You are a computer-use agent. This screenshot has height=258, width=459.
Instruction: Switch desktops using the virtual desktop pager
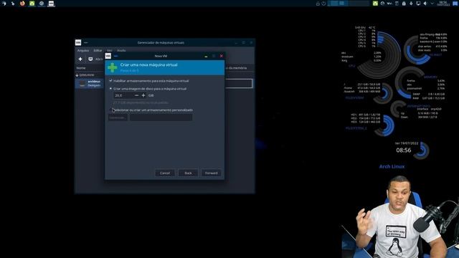348,4
